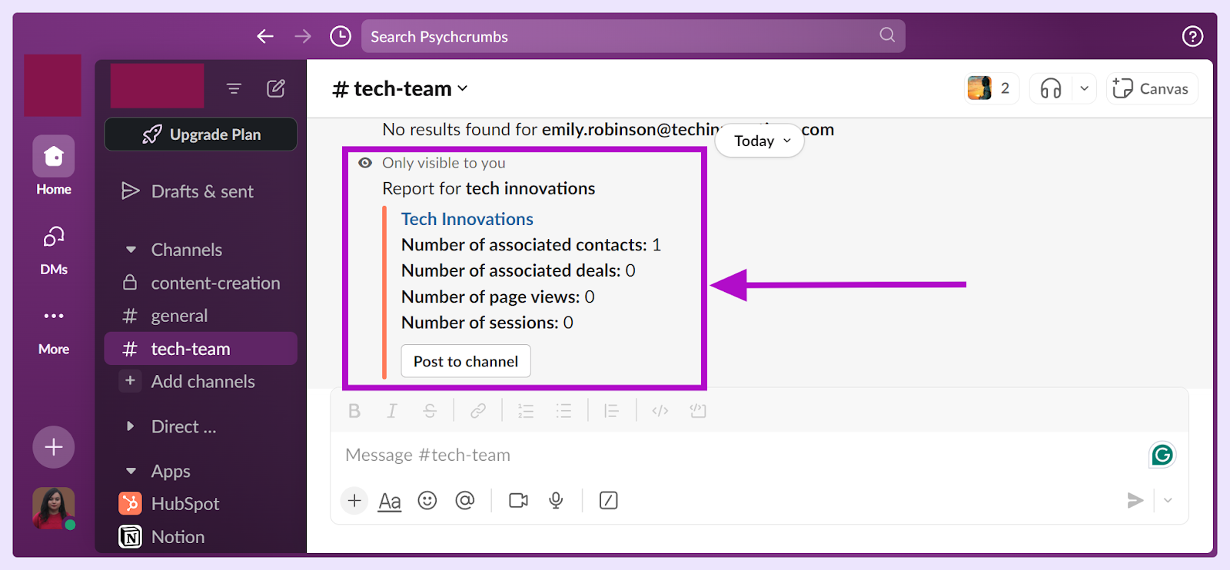
Task: Open the filter conversations icon
Action: tap(234, 89)
